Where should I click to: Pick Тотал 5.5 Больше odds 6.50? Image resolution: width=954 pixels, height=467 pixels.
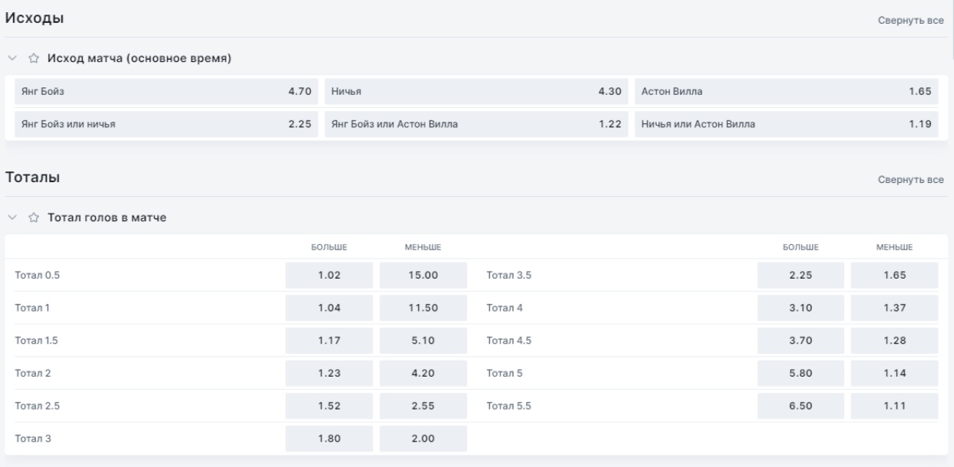coord(800,407)
